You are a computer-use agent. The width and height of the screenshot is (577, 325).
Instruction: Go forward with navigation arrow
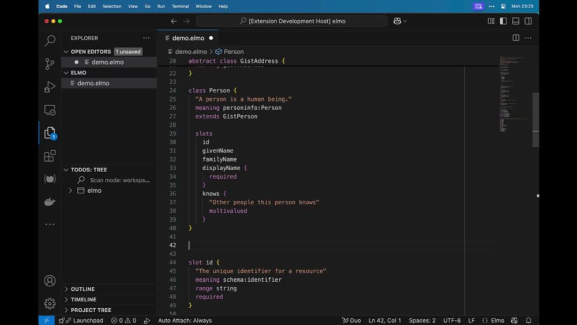coord(186,21)
